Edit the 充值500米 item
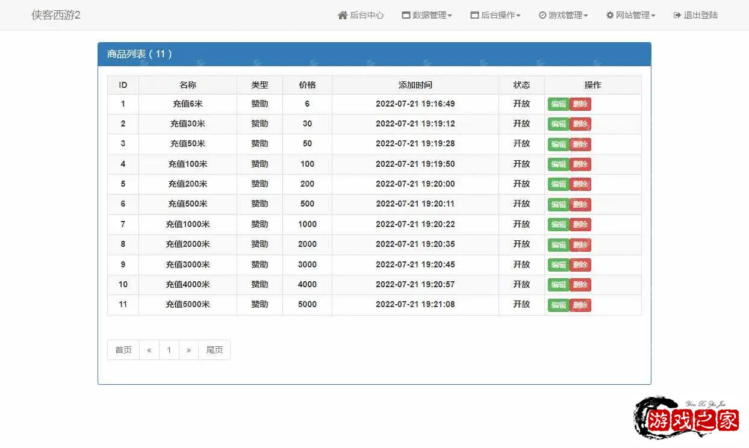 point(559,205)
